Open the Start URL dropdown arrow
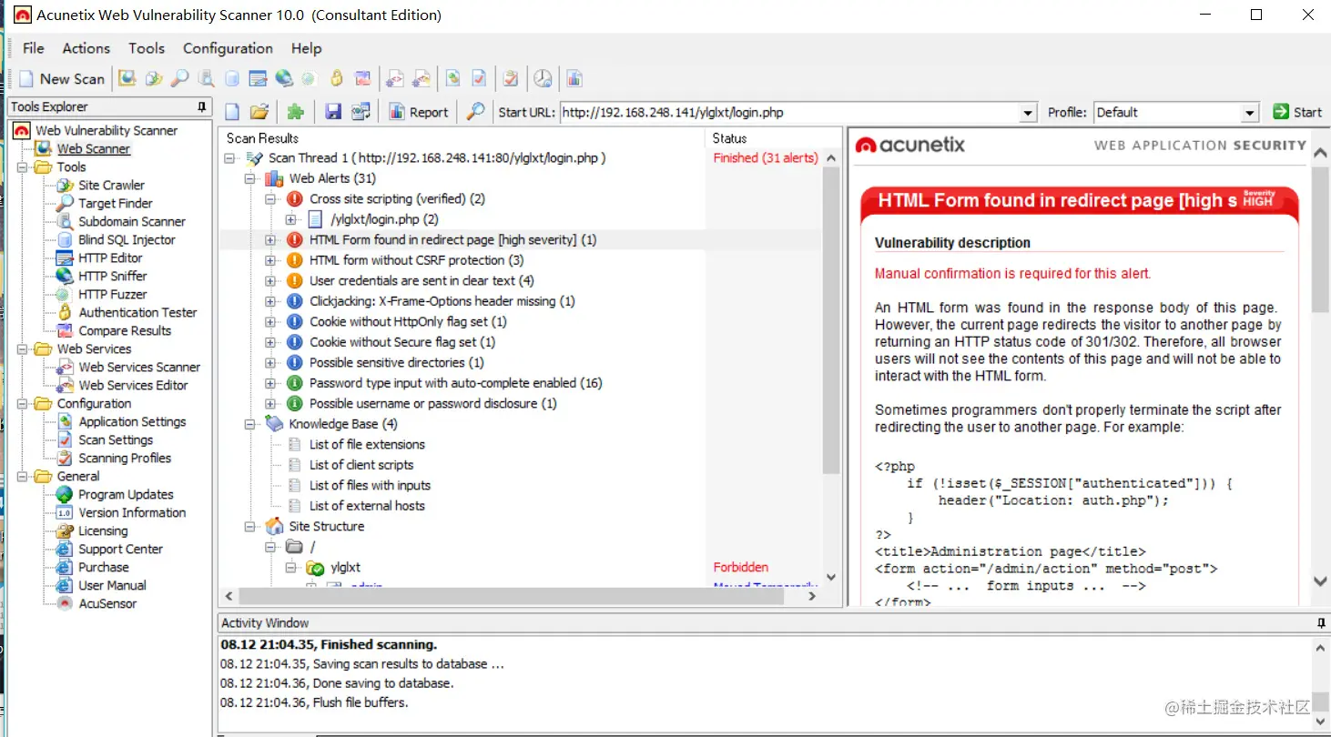 coord(1028,113)
